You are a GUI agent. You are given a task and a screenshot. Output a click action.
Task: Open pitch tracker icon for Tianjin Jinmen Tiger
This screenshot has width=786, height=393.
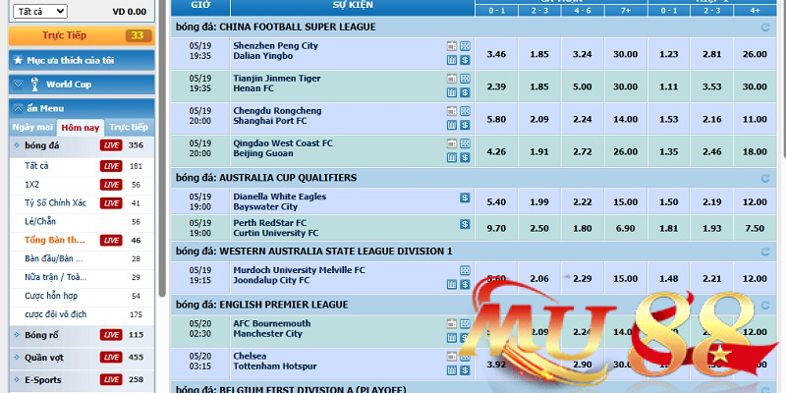coord(465,79)
